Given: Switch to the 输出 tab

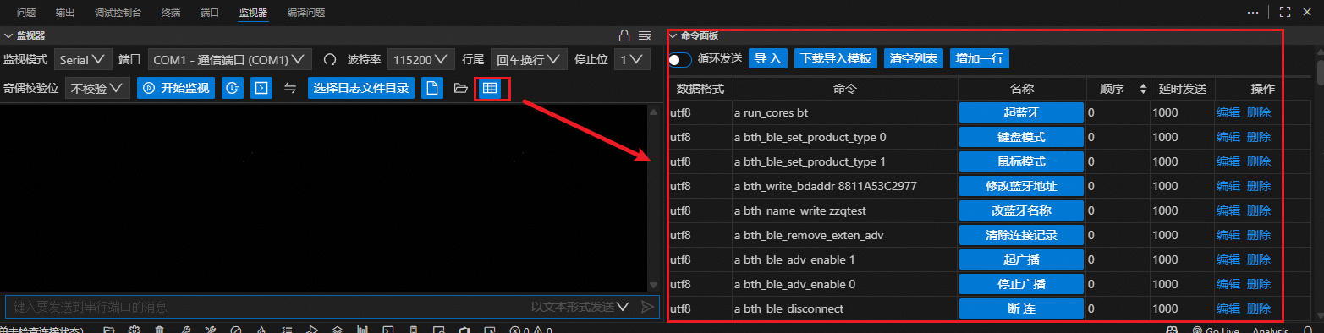Looking at the screenshot, I should (64, 13).
